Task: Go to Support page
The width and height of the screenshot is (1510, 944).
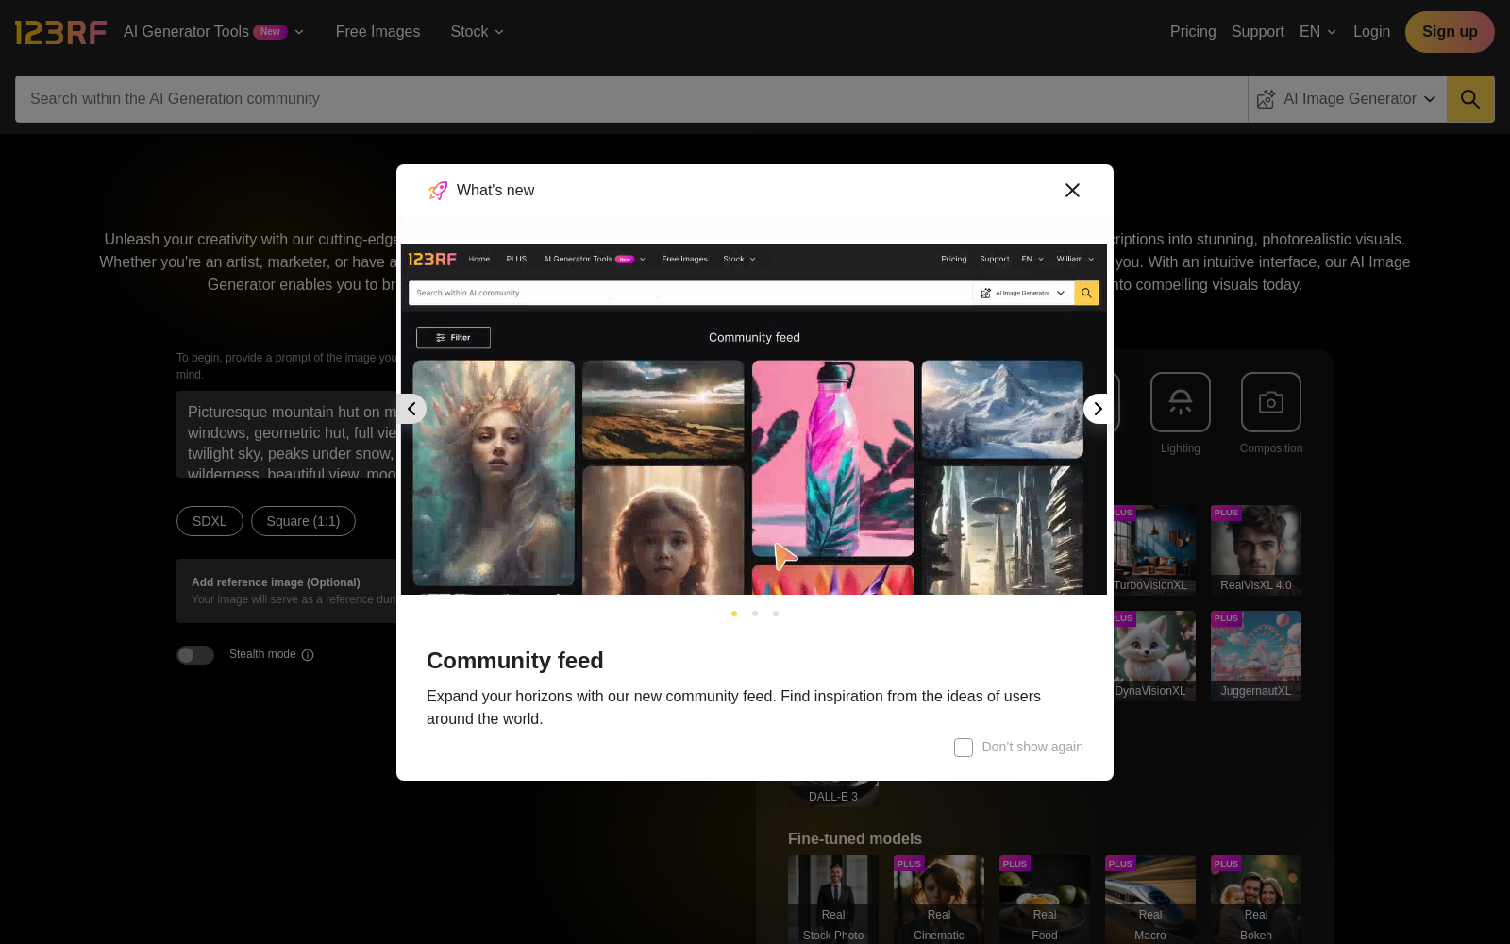Action: [1257, 32]
